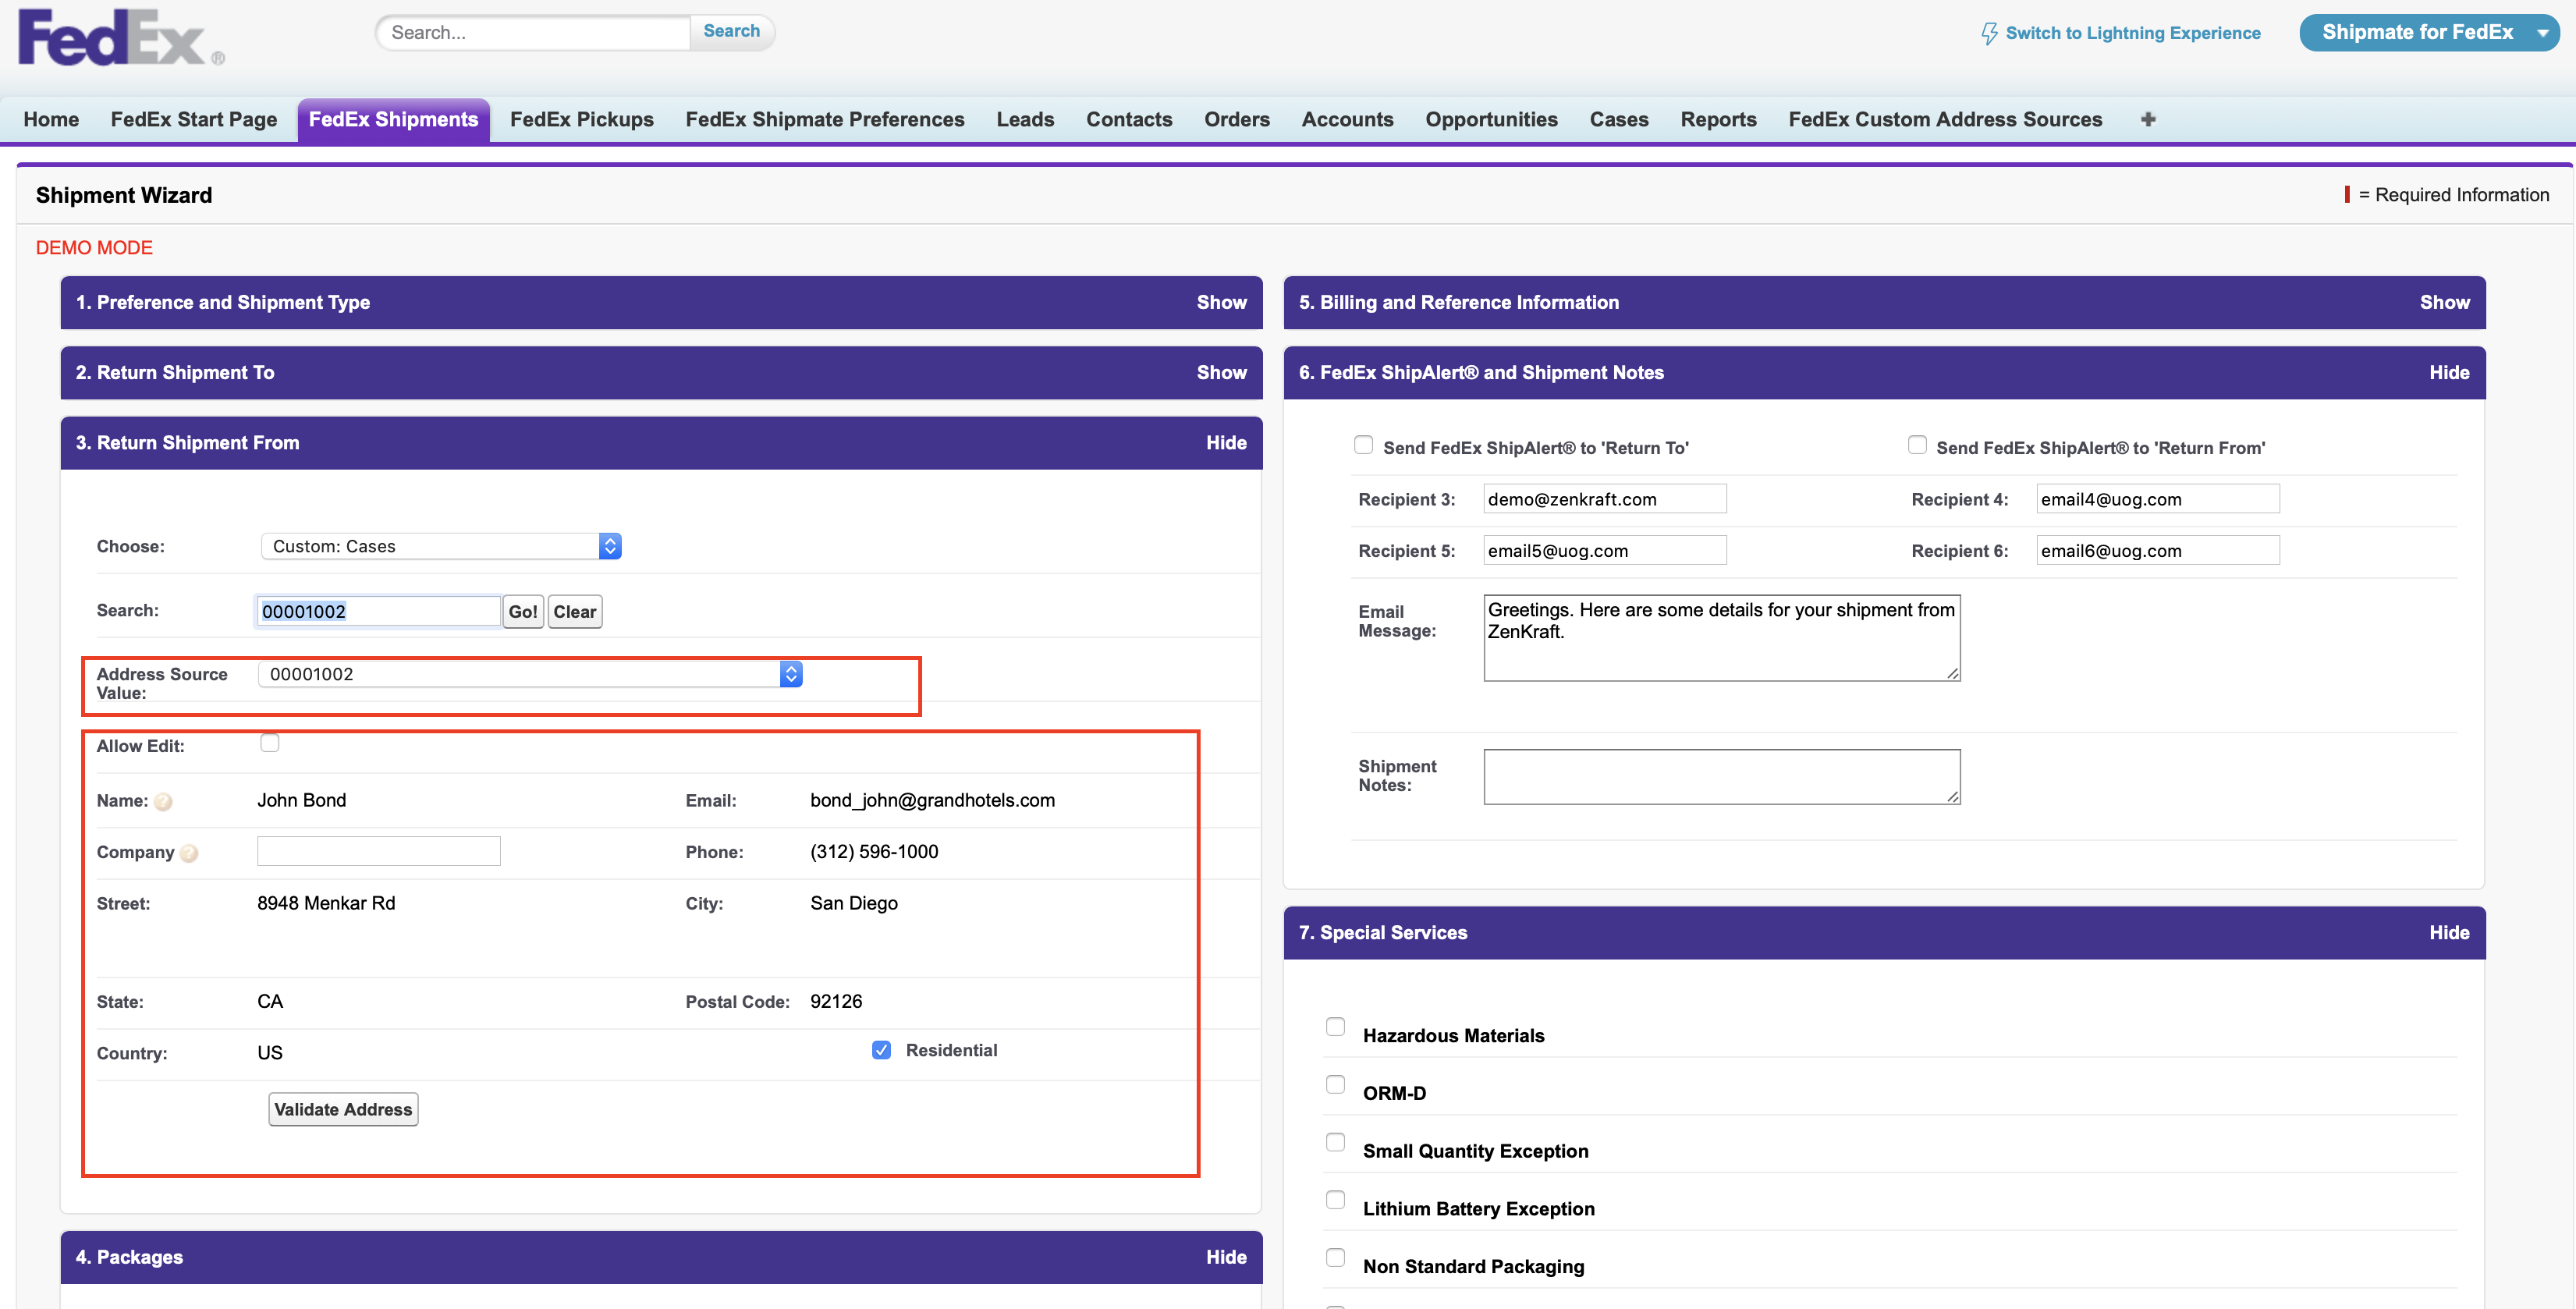Switch to Cases tab
The width and height of the screenshot is (2576, 1309).
(1619, 119)
